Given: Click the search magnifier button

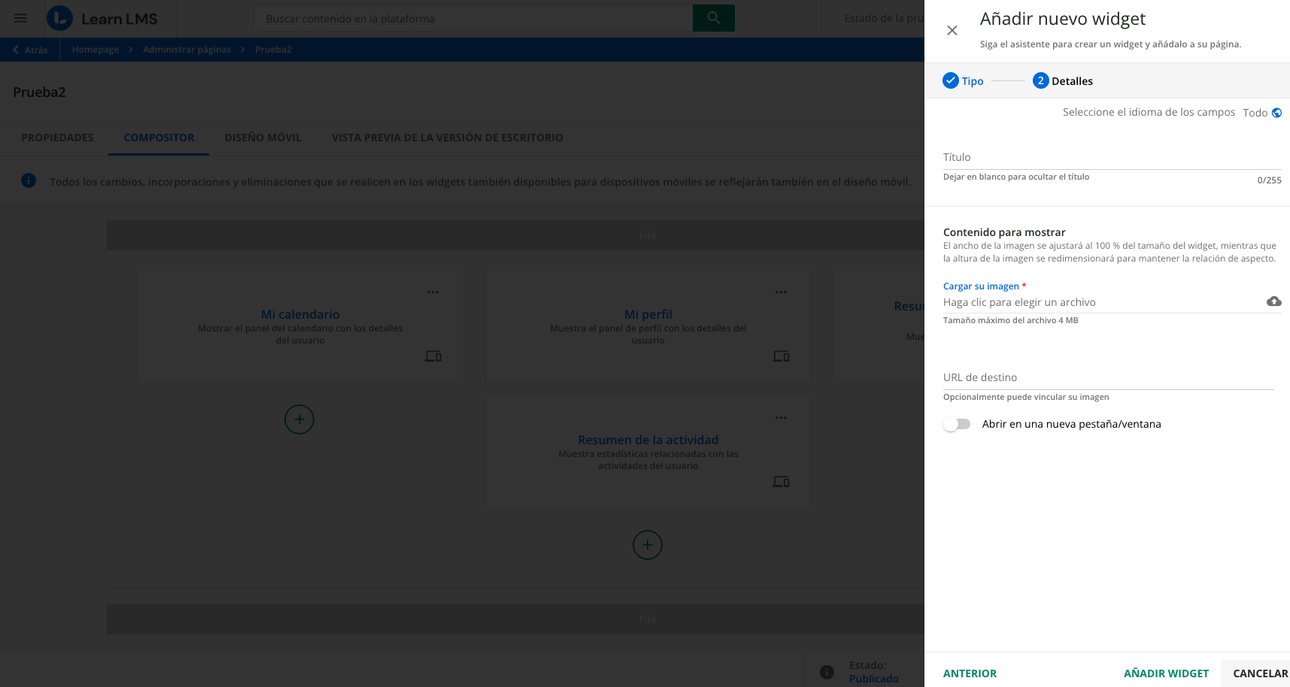Looking at the screenshot, I should click(713, 18).
